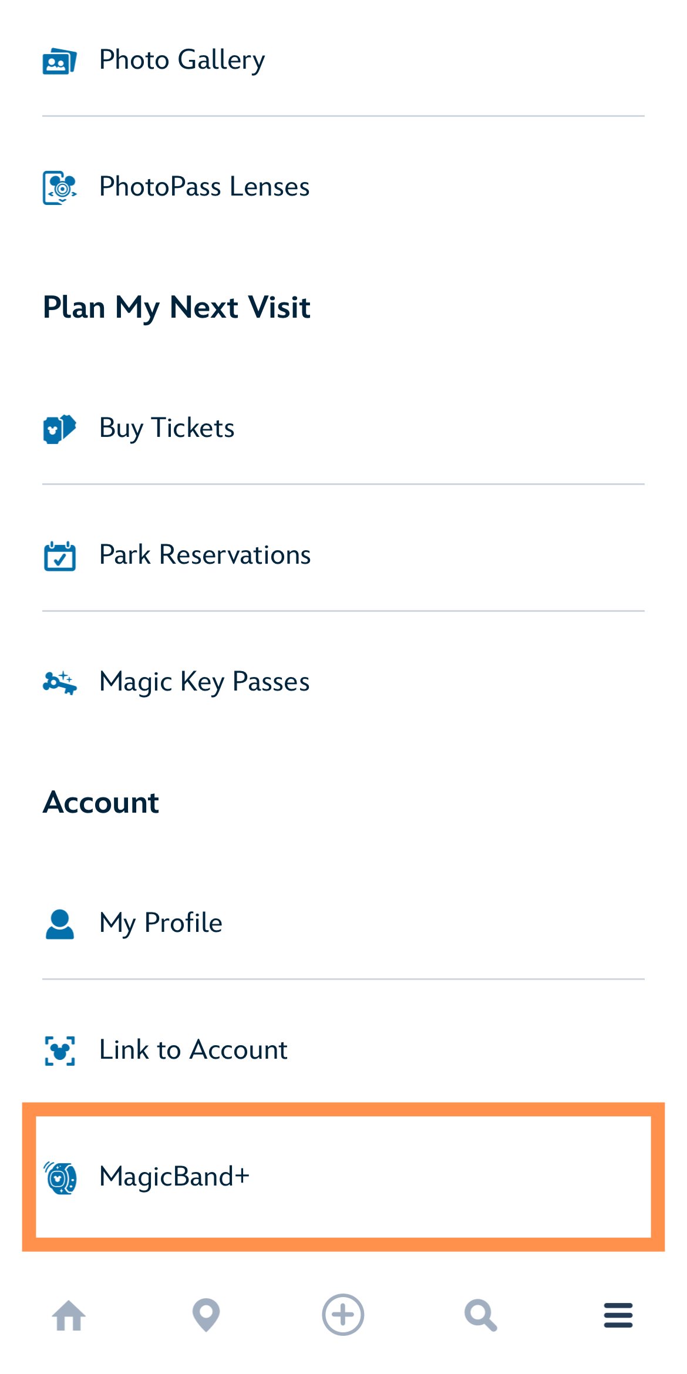Open PhotoPass Lenses

204,187
